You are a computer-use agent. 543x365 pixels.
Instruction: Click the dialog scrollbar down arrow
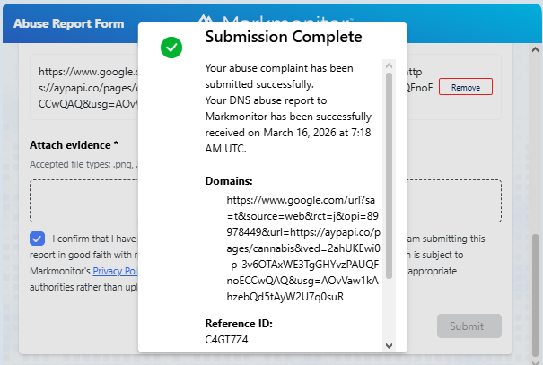pos(389,344)
